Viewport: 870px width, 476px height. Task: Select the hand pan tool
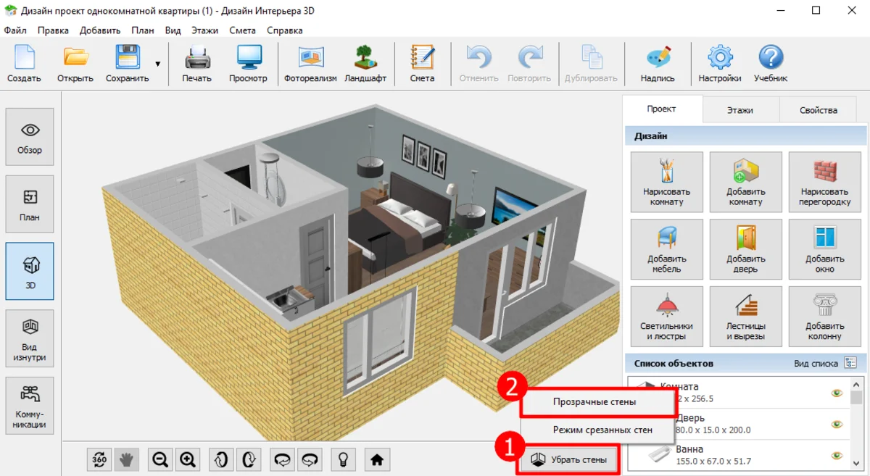[127, 459]
